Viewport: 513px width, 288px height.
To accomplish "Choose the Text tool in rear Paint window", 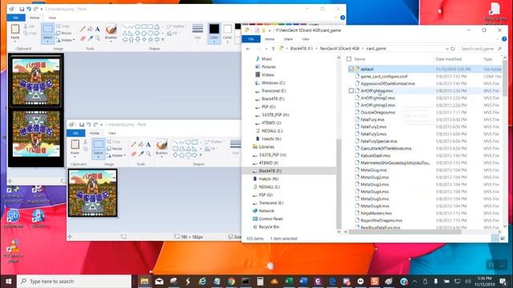I will pyautogui.click(x=98, y=30).
